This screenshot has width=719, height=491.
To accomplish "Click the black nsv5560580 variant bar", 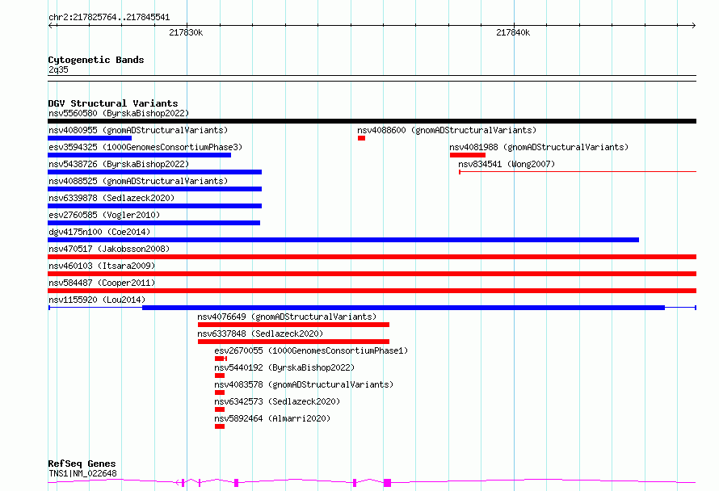I will point(372,121).
